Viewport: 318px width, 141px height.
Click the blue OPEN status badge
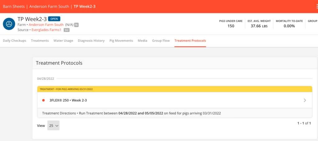point(54,19)
